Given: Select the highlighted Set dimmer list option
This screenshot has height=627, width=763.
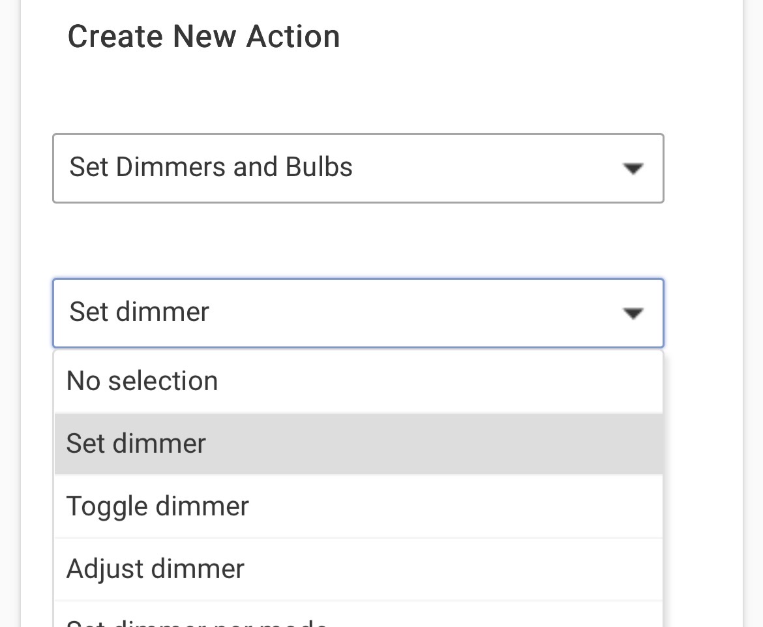Looking at the screenshot, I should [x=136, y=444].
